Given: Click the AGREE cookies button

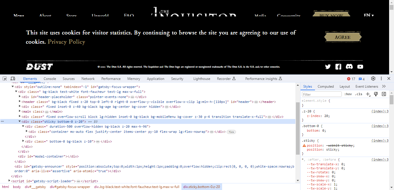Looking at the screenshot, I should [343, 37].
